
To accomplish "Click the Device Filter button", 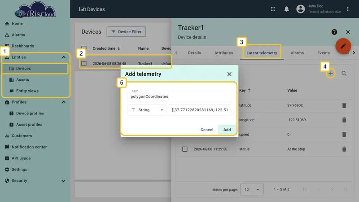I will point(126,31).
